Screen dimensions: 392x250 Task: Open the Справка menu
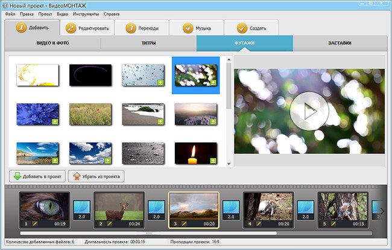112,14
